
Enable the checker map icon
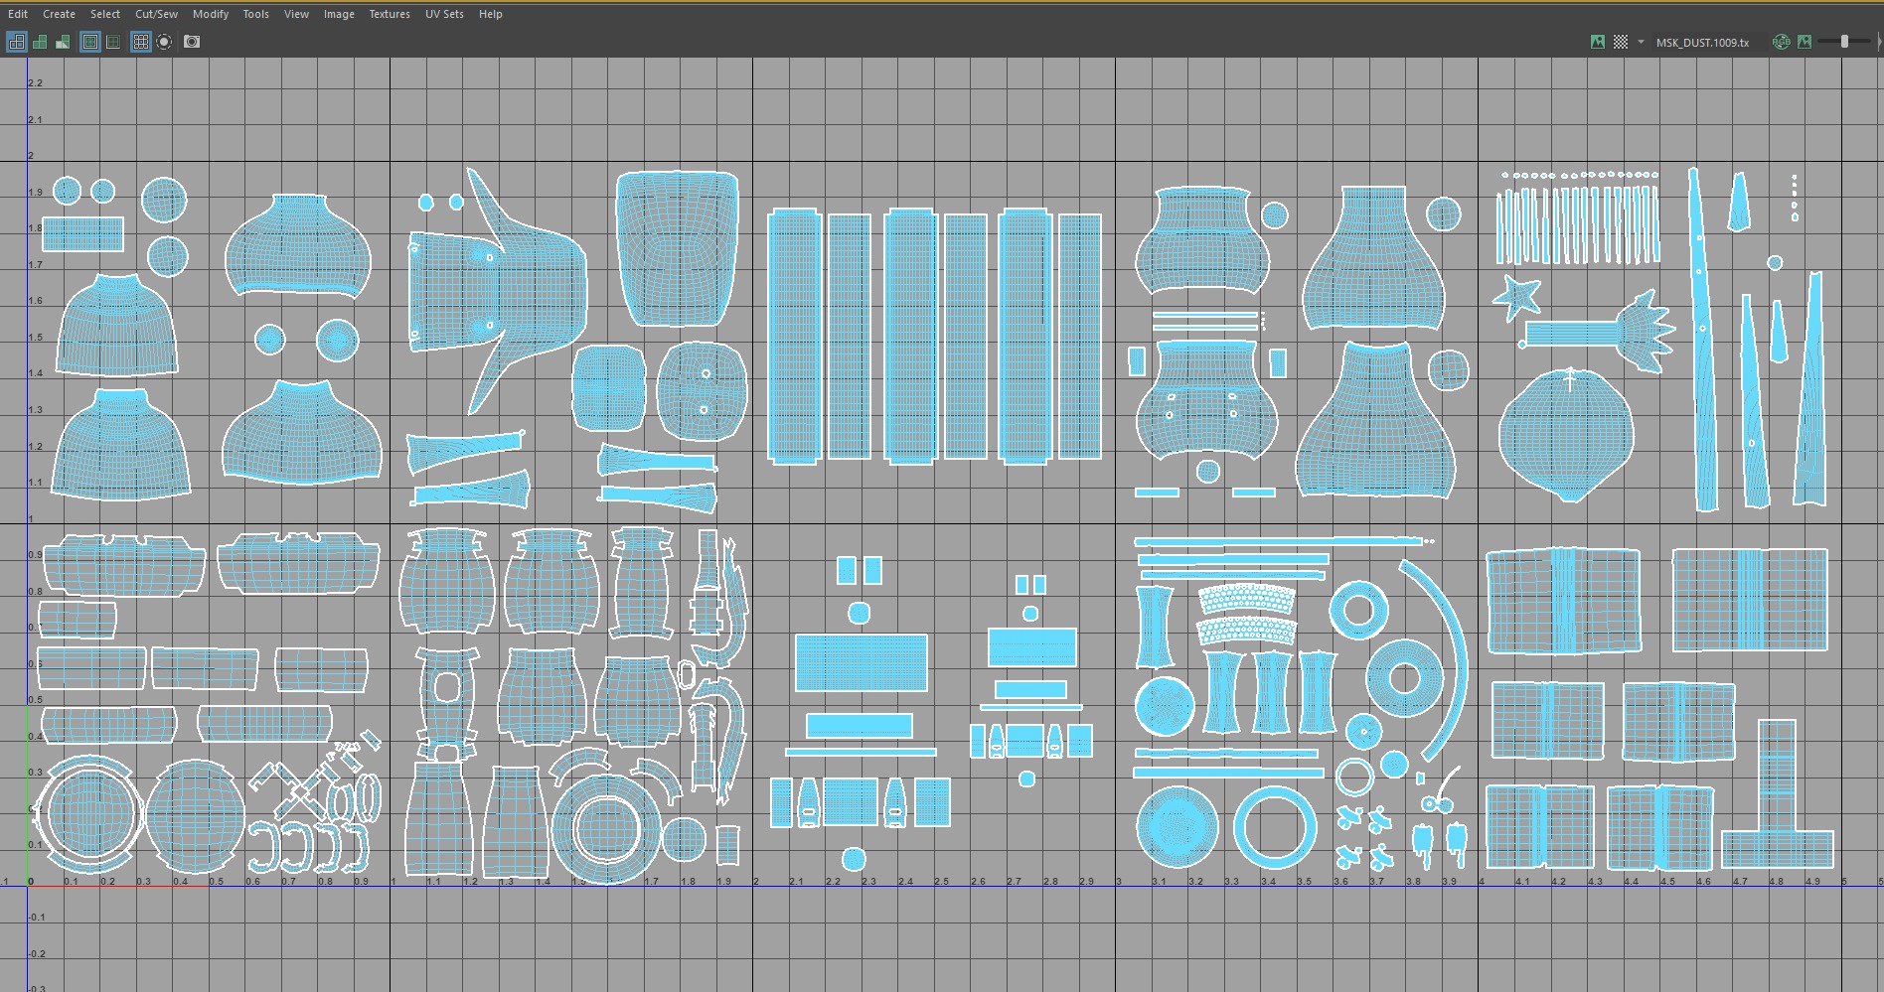(1621, 42)
